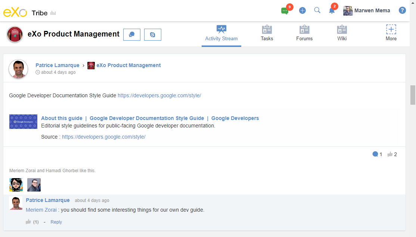Image resolution: width=416 pixels, height=237 pixels.
Task: Click the small space icon beside eXo Product Management link
Action: point(91,66)
